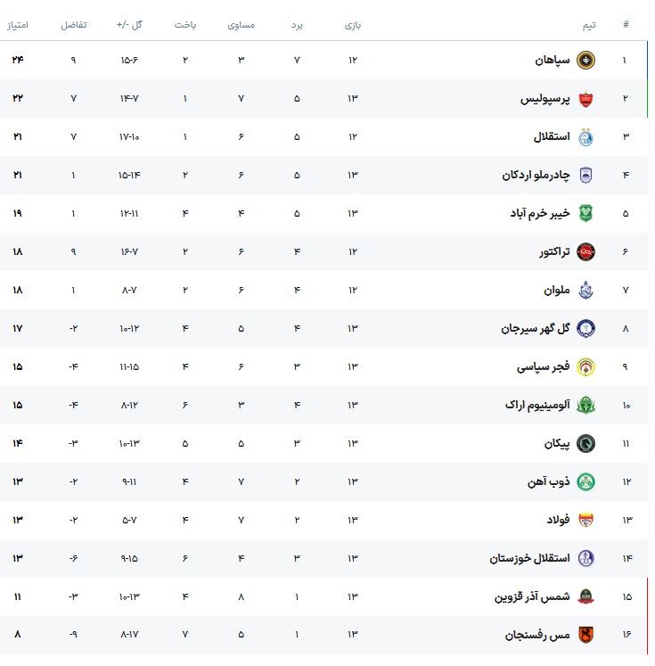Viewport: 655px width, 666px height.
Task: Click the Mes Rafsanjan club logo
Action: coord(585,636)
